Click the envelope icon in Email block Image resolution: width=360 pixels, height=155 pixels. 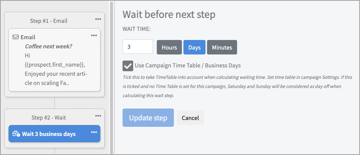tap(16, 37)
